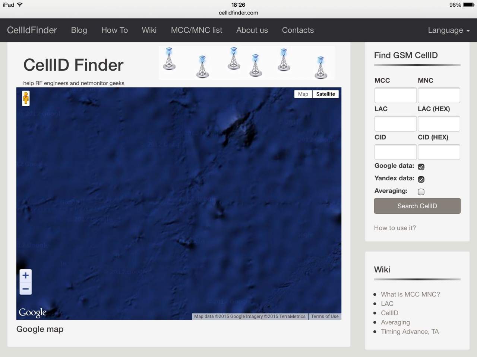Screen dimensions: 477x357
Task: Focus the CID input field
Action: (395, 152)
